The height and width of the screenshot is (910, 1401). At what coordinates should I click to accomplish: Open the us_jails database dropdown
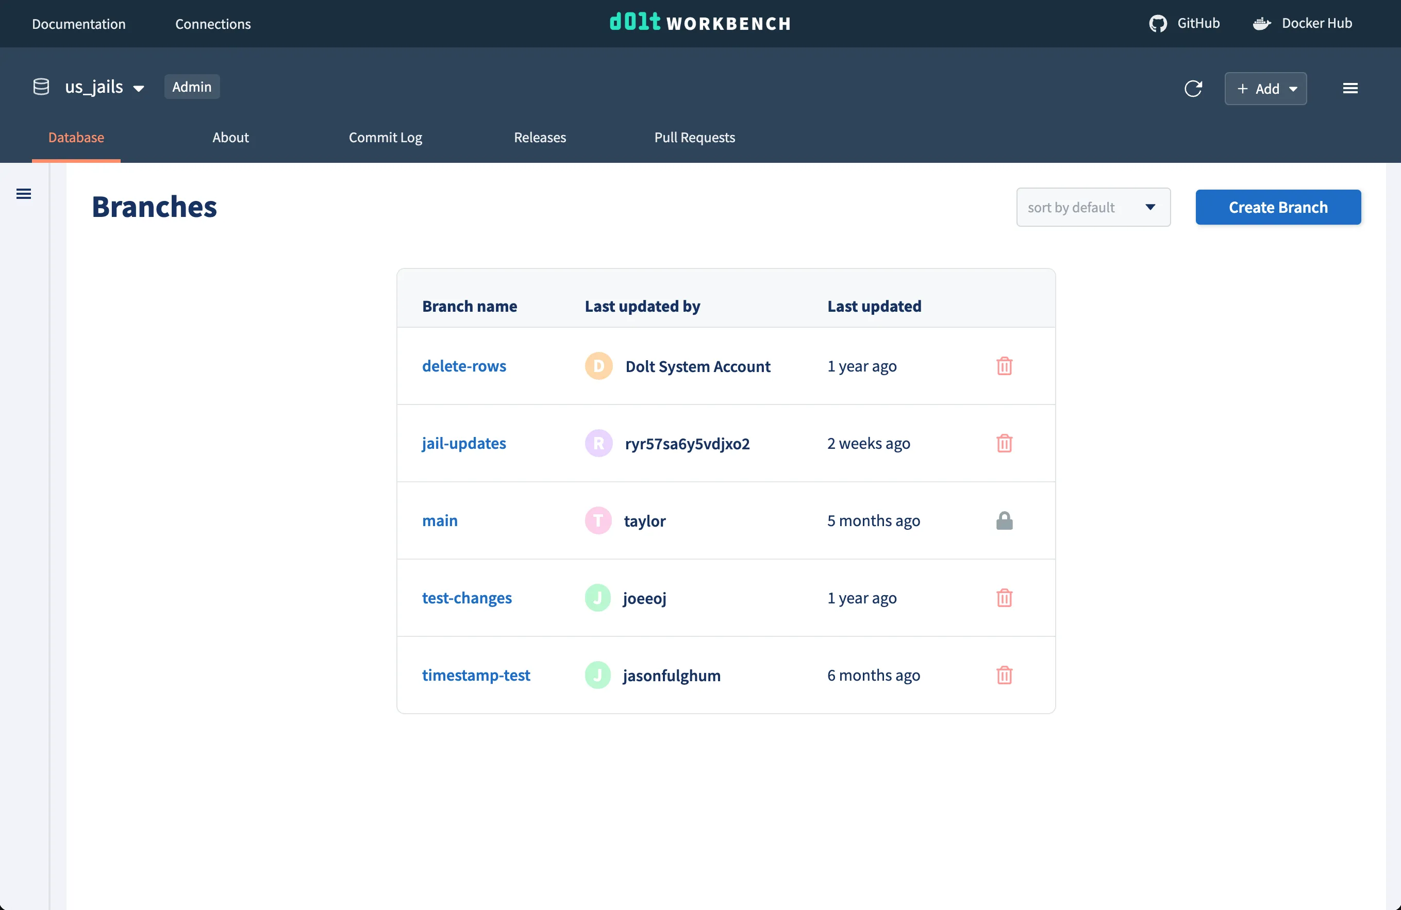tap(105, 87)
